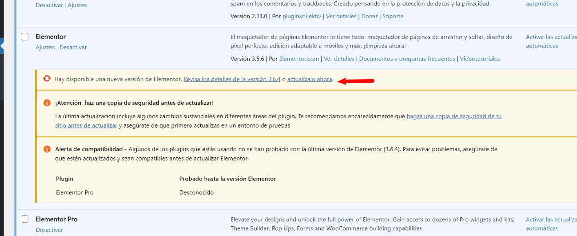Click Desactivar under Elementor
The image size is (577, 236).
[73, 47]
